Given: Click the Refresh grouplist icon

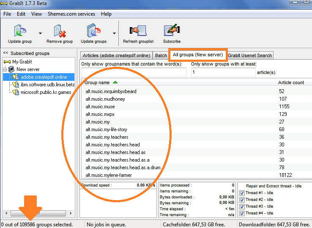Looking at the screenshot, I should tap(138, 30).
